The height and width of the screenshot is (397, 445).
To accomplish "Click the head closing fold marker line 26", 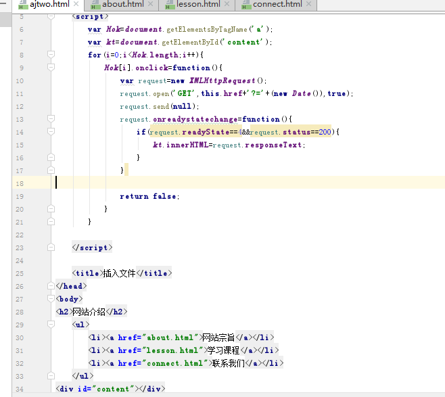I will pyautogui.click(x=51, y=286).
